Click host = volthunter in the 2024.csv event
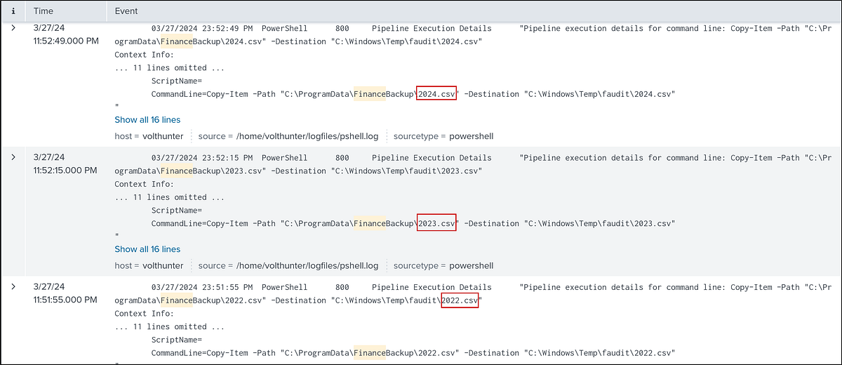The image size is (842, 365). point(149,136)
